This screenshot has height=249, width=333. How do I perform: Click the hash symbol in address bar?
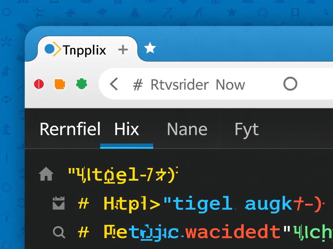(x=138, y=85)
